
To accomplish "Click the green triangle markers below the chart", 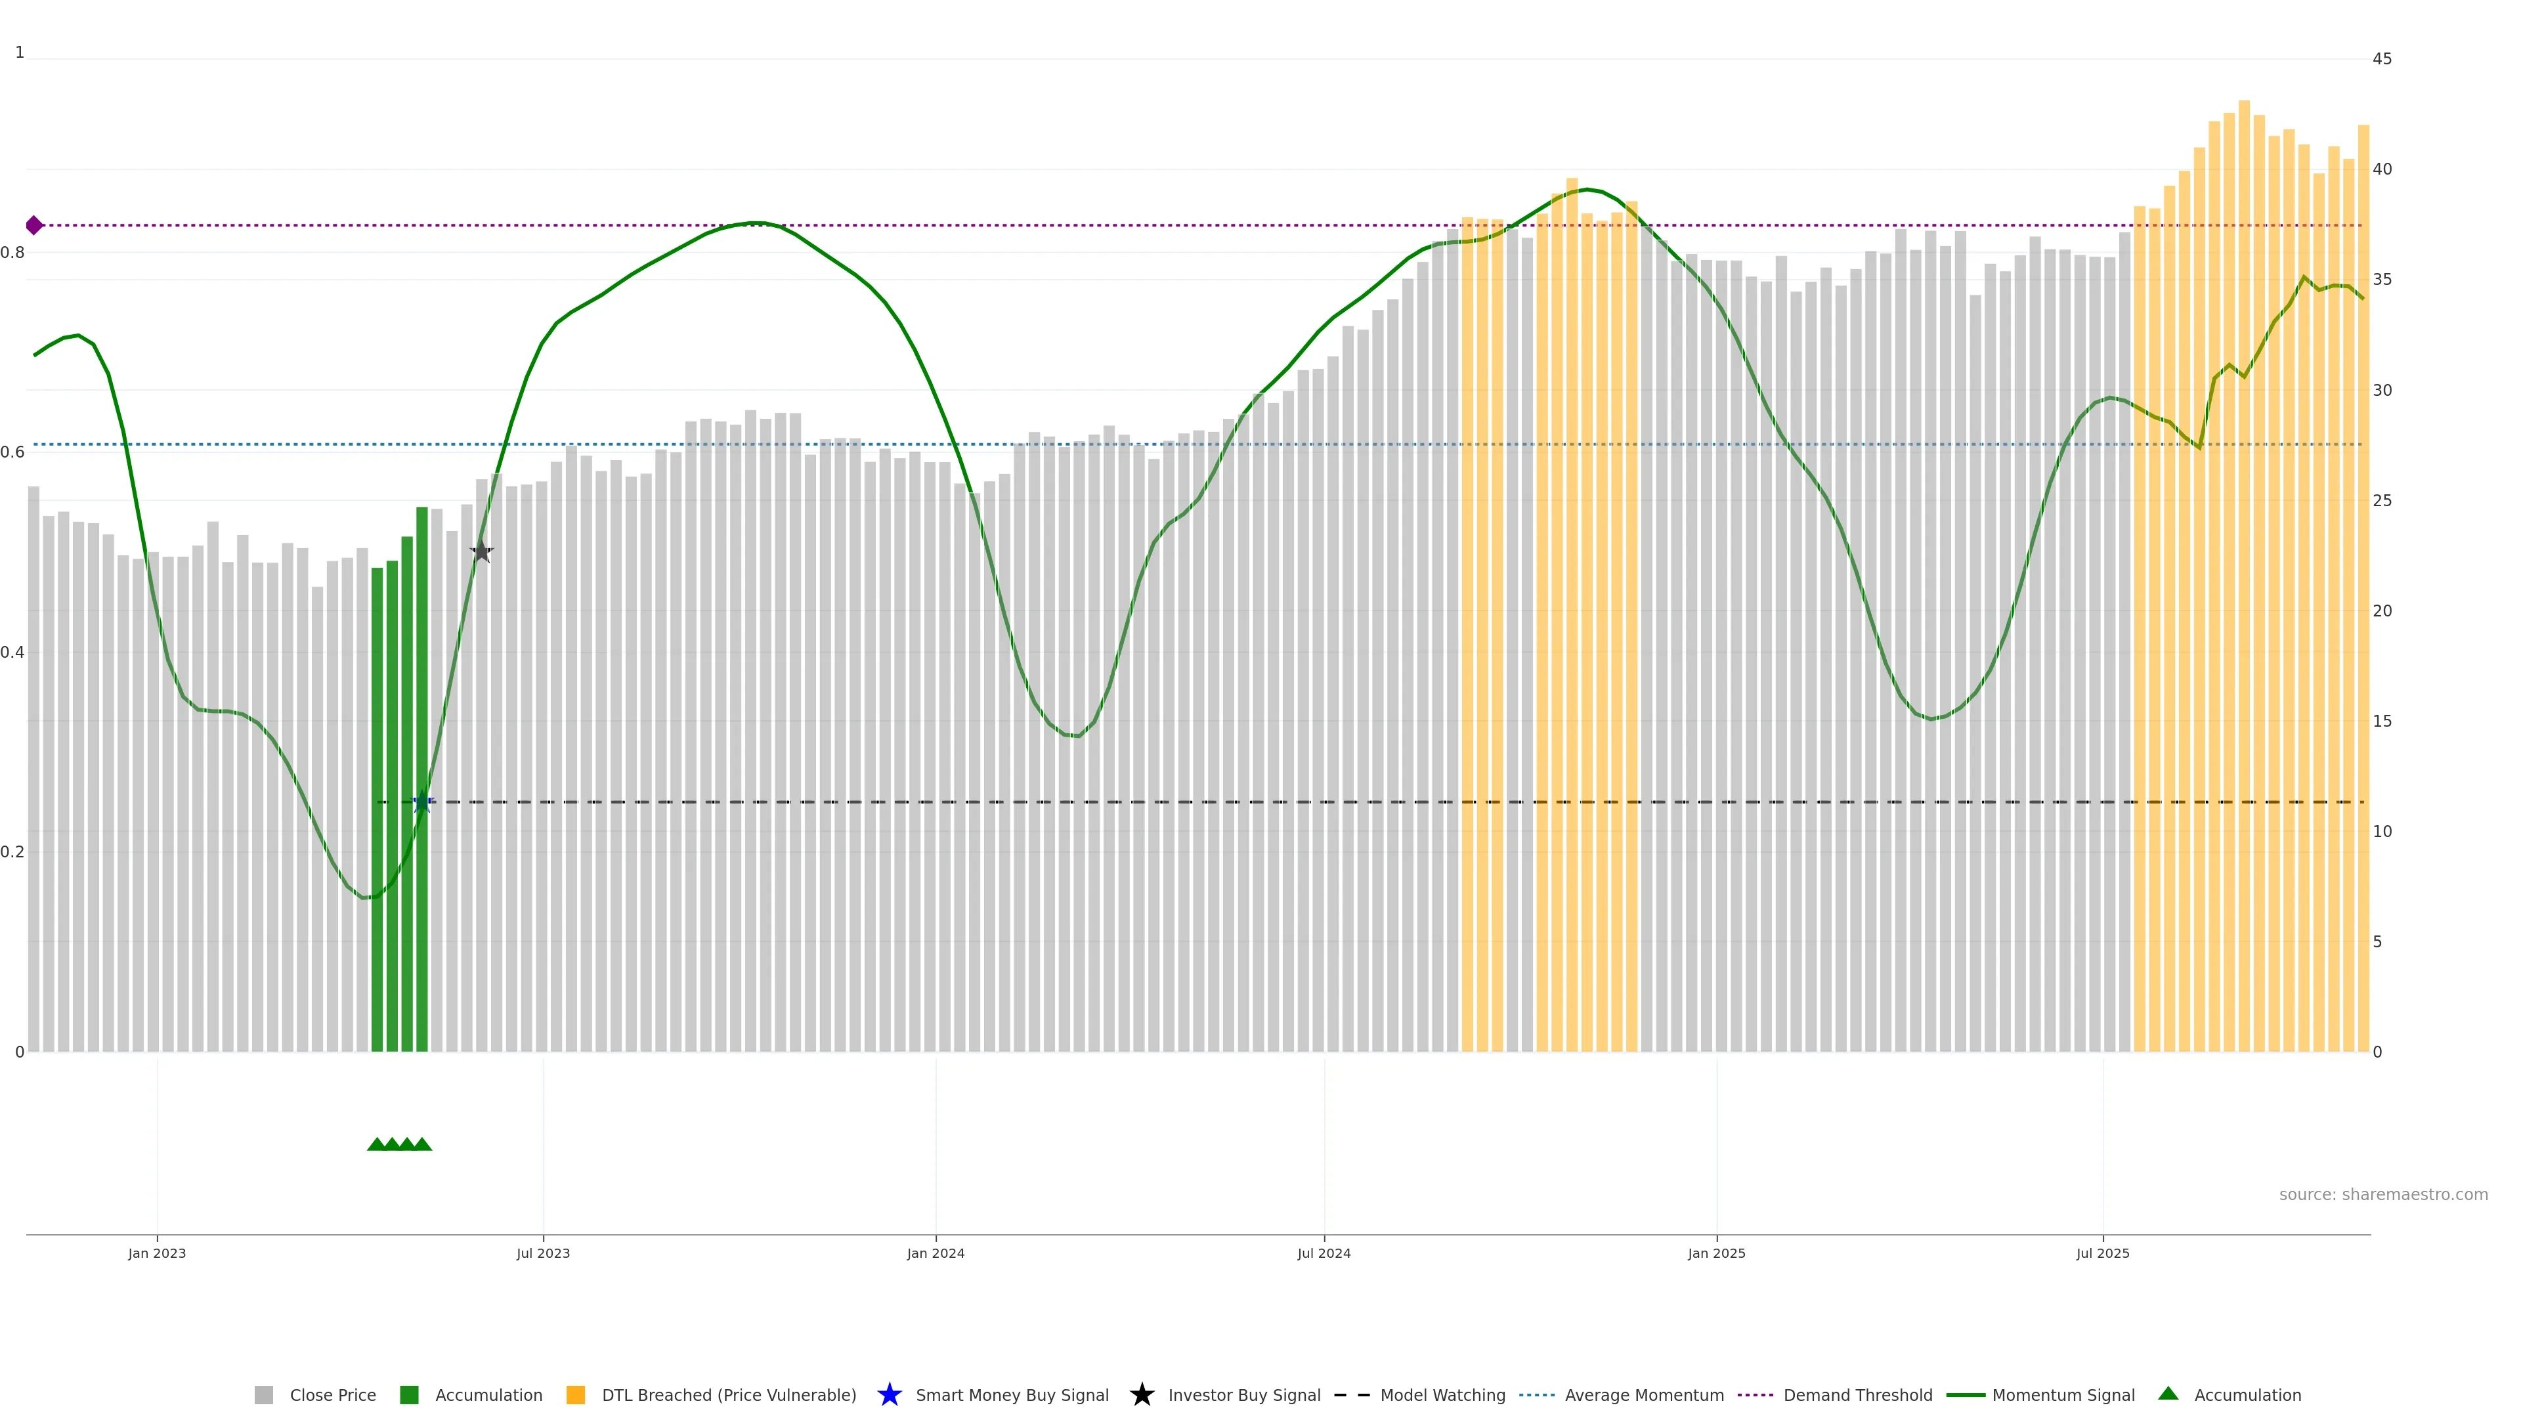I will [x=399, y=1144].
